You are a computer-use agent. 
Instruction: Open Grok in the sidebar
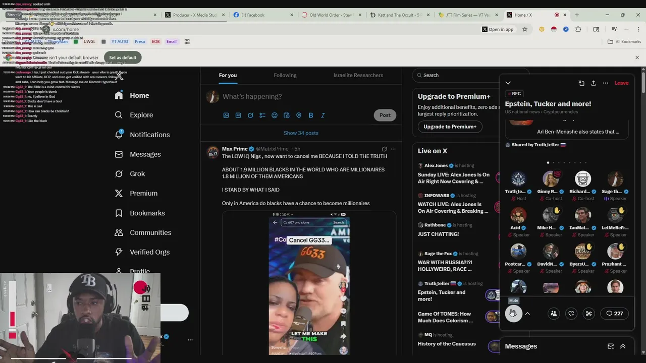click(x=130, y=173)
